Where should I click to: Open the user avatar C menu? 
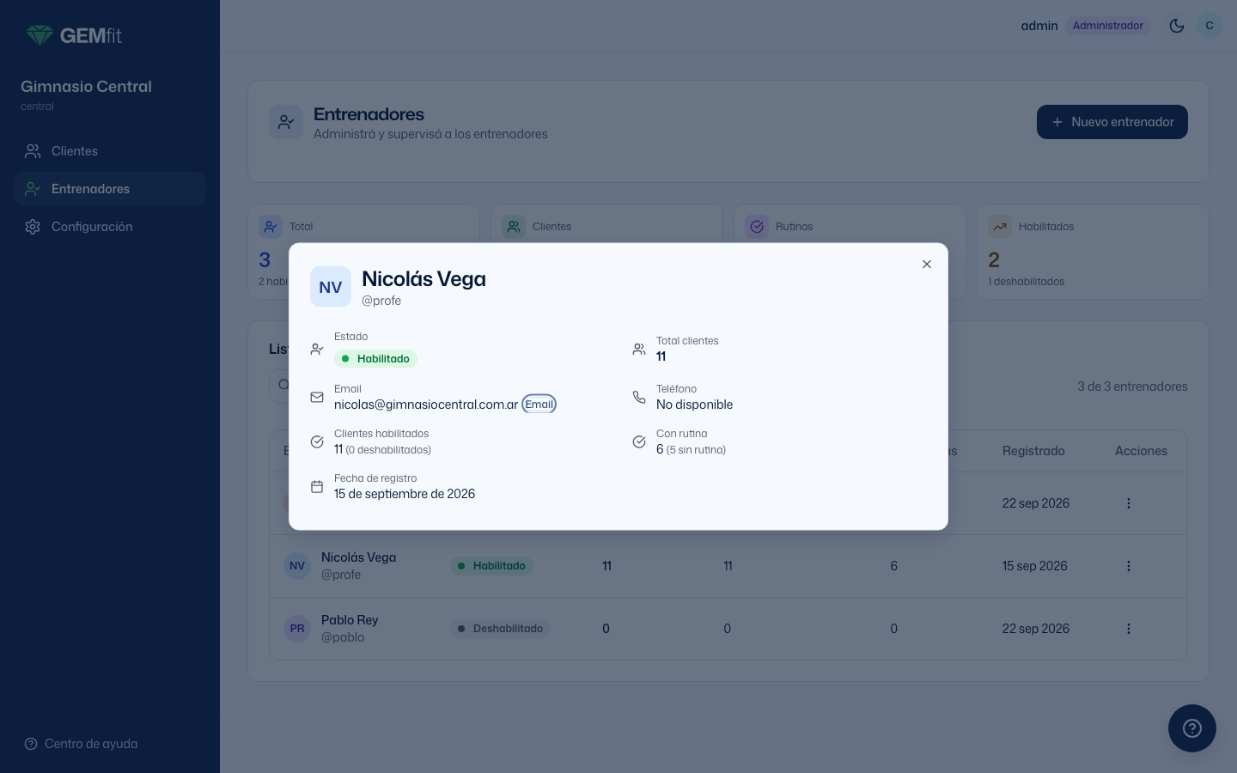(1210, 26)
